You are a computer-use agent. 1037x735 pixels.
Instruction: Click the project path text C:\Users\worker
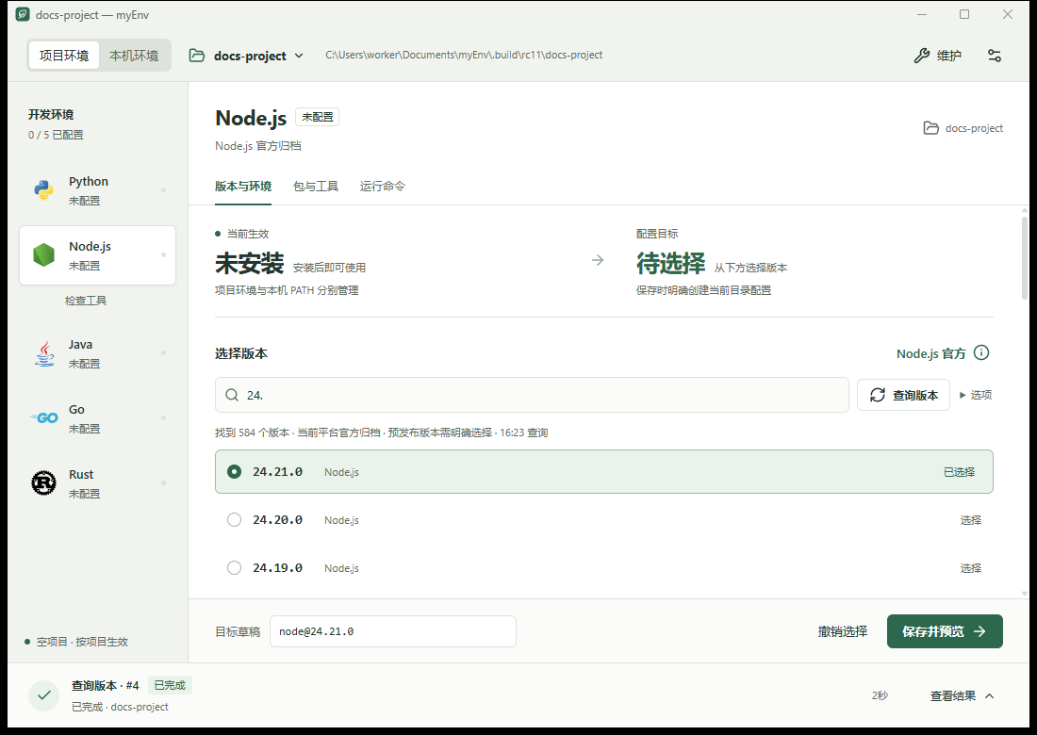(x=464, y=55)
